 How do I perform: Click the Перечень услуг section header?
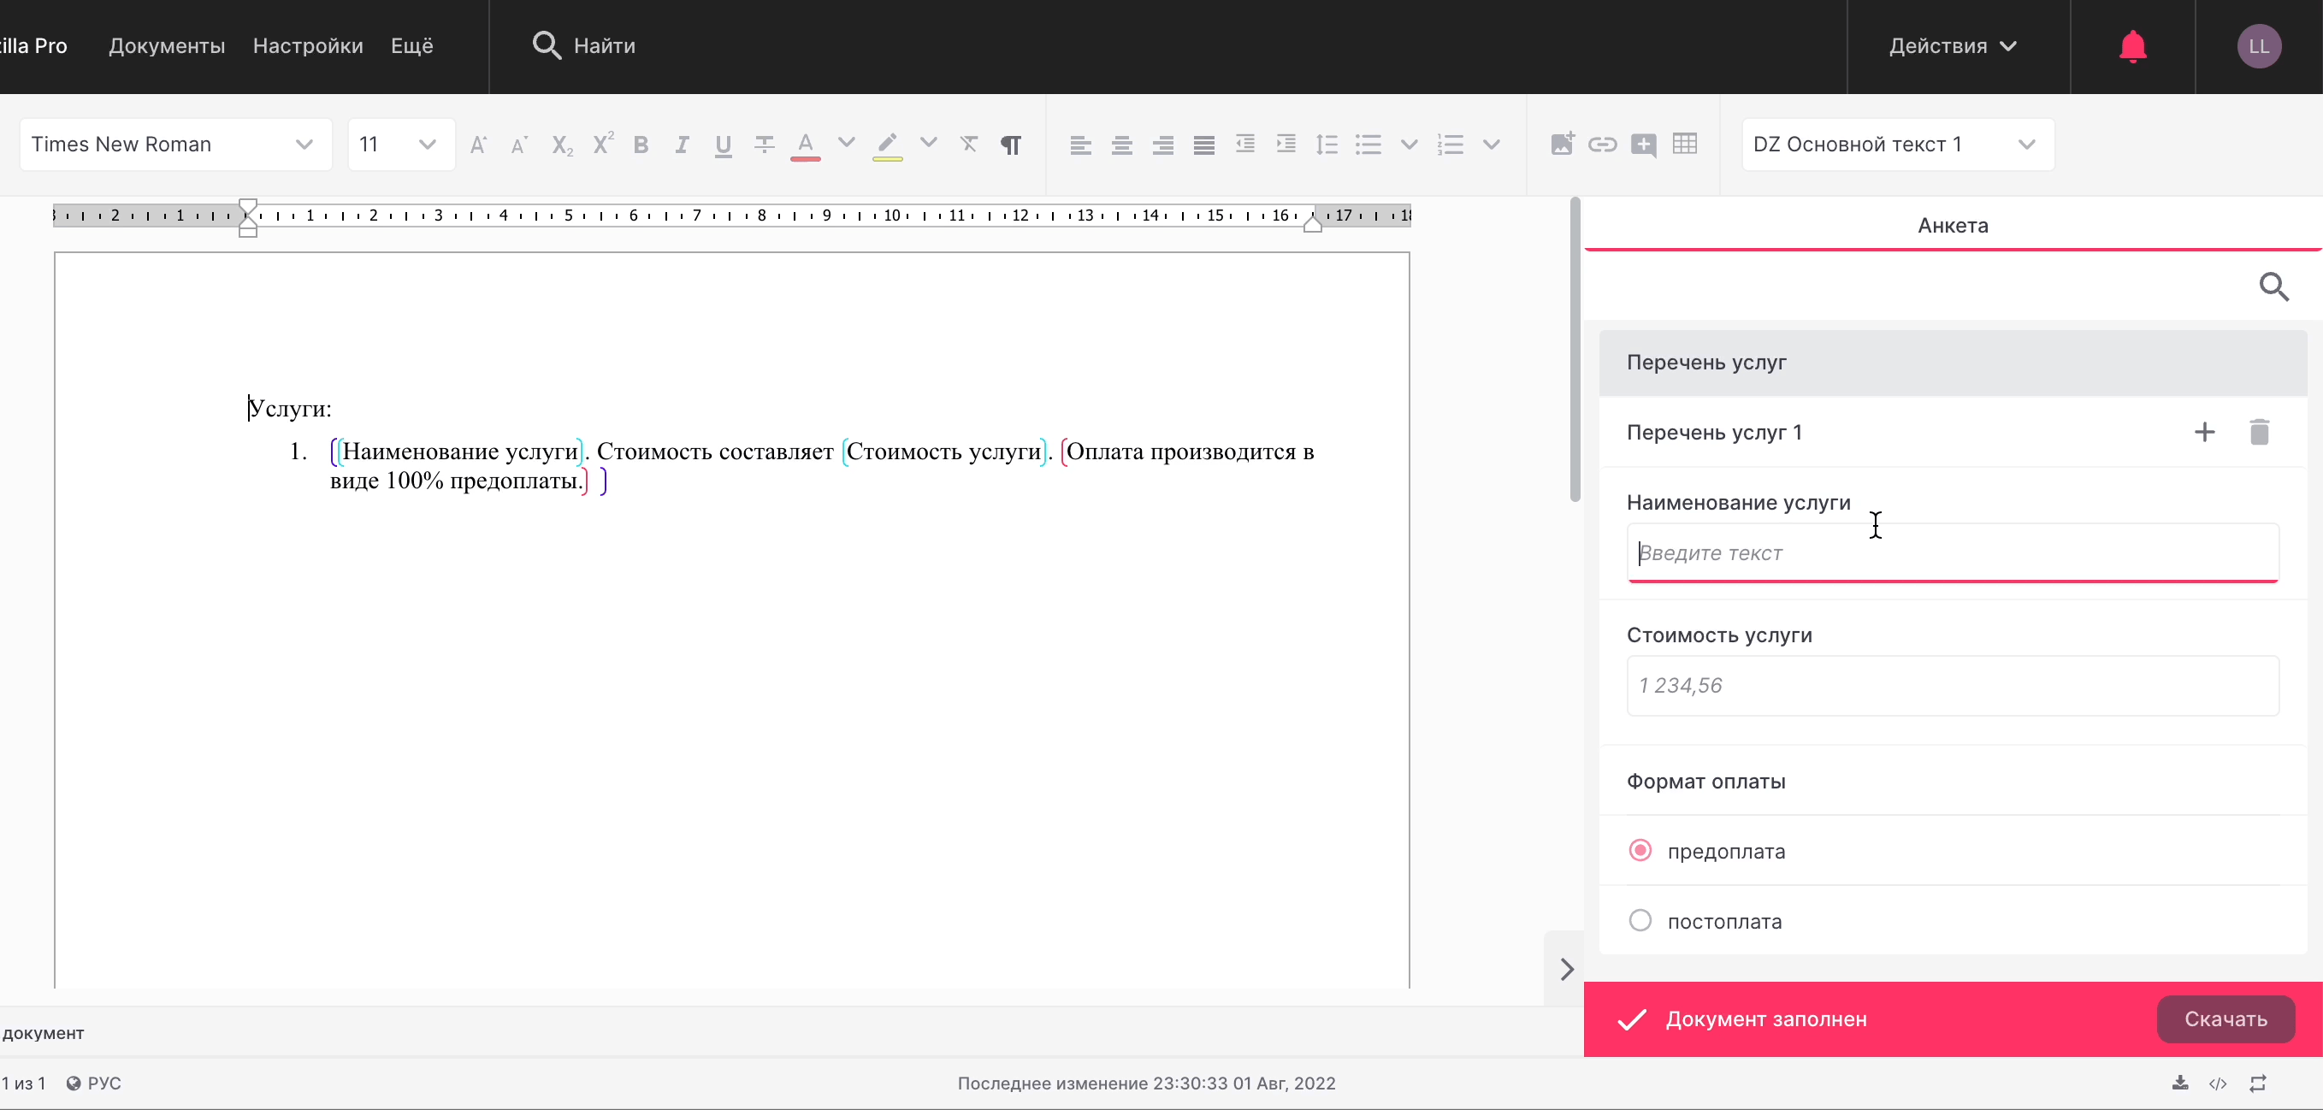tap(1953, 363)
